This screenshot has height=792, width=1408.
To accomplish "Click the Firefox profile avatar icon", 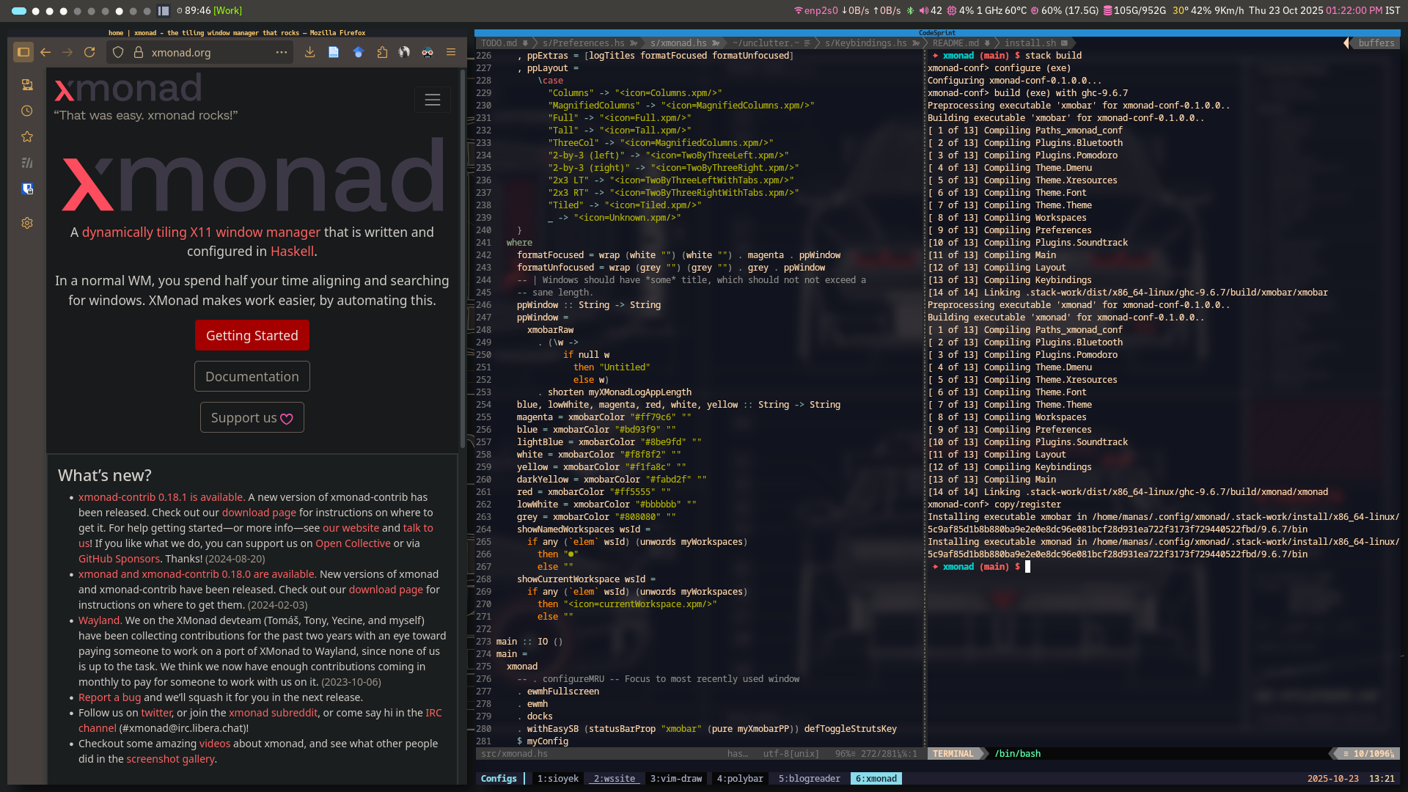I will (x=404, y=52).
